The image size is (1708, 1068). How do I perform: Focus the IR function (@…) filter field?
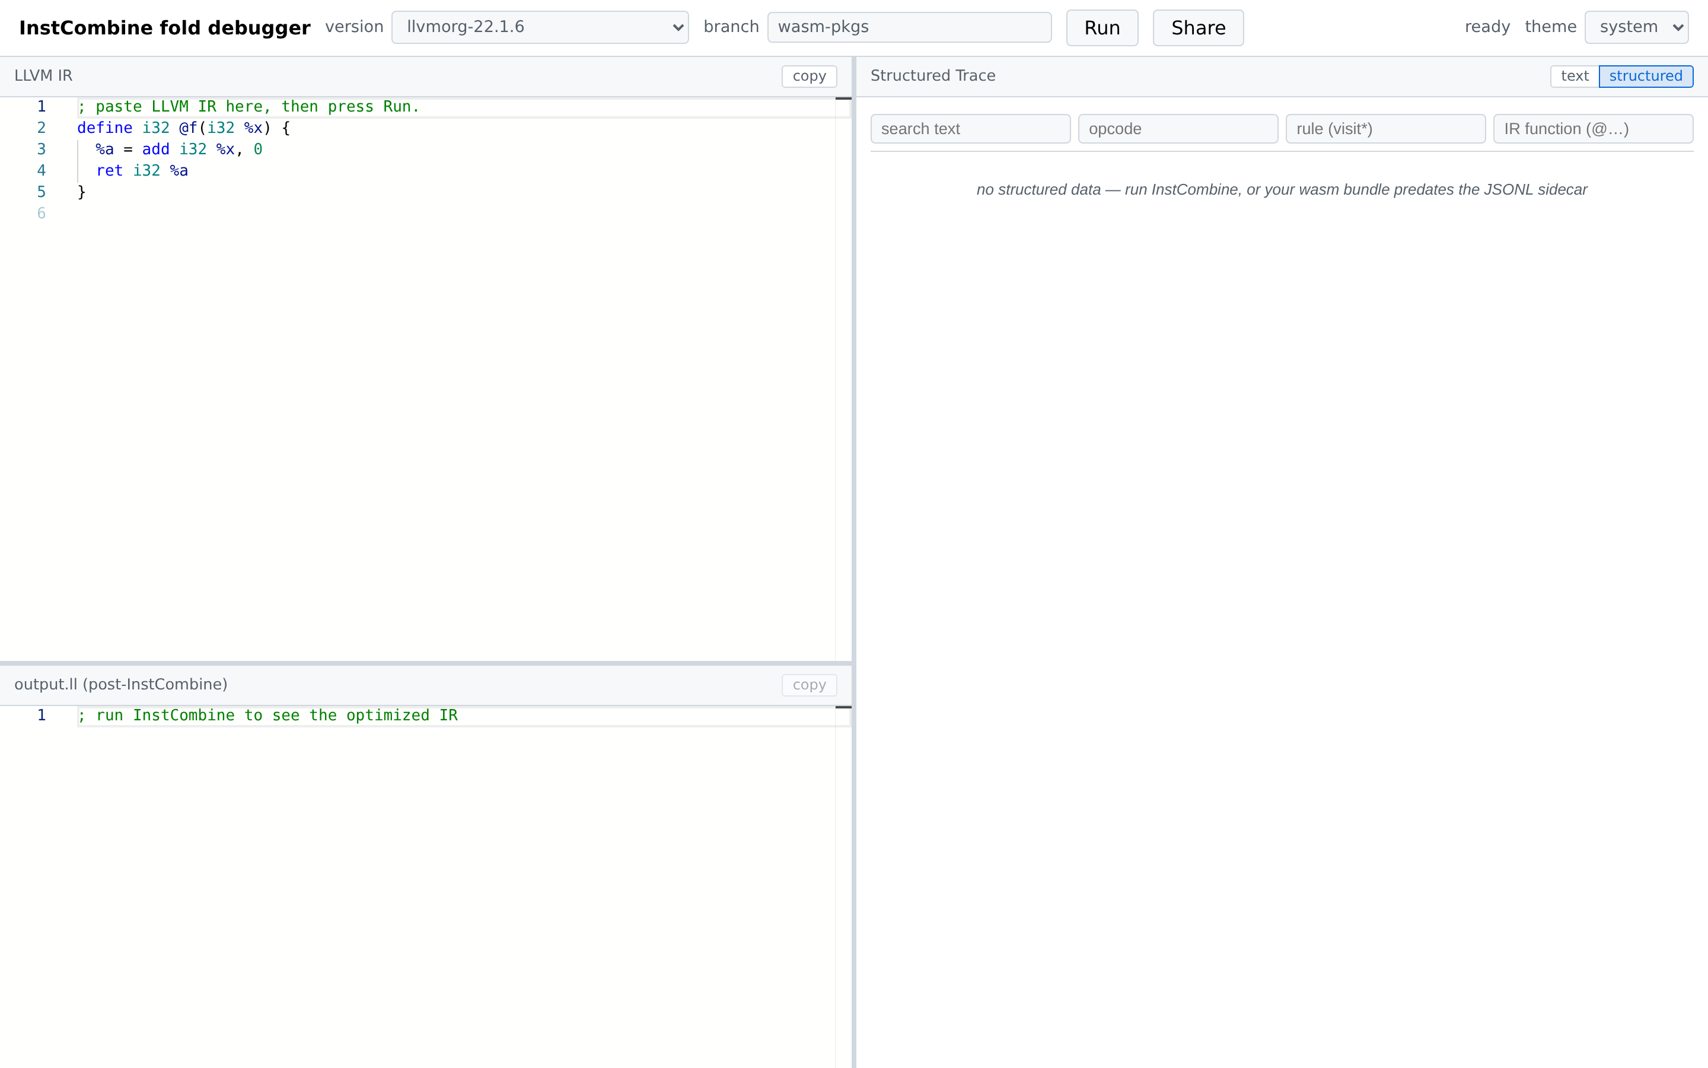pos(1593,129)
